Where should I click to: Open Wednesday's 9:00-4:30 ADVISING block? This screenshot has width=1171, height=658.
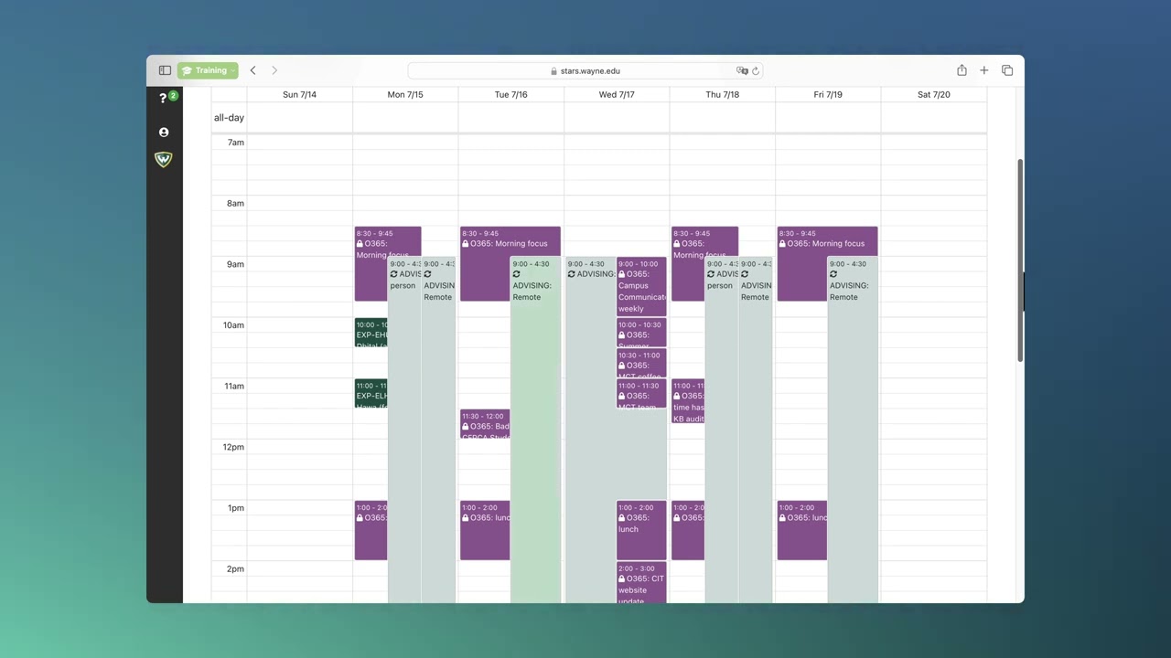coord(591,430)
